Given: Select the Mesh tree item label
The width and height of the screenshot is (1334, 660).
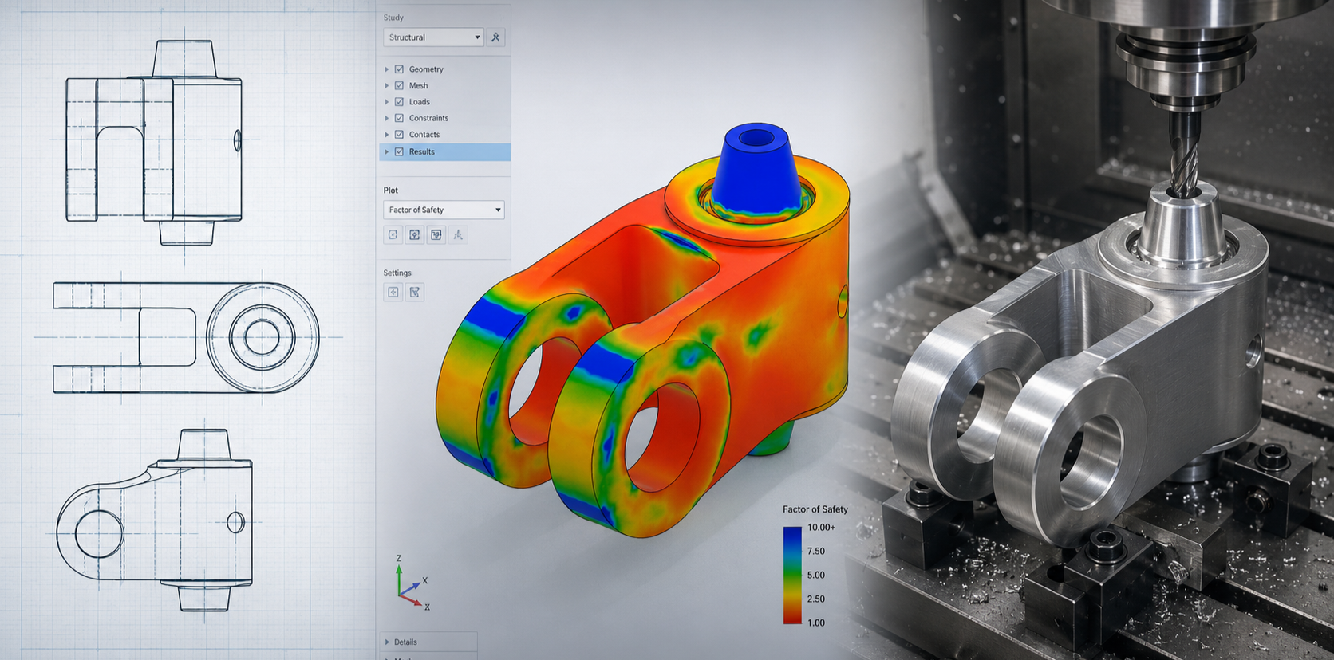Looking at the screenshot, I should pyautogui.click(x=418, y=85).
